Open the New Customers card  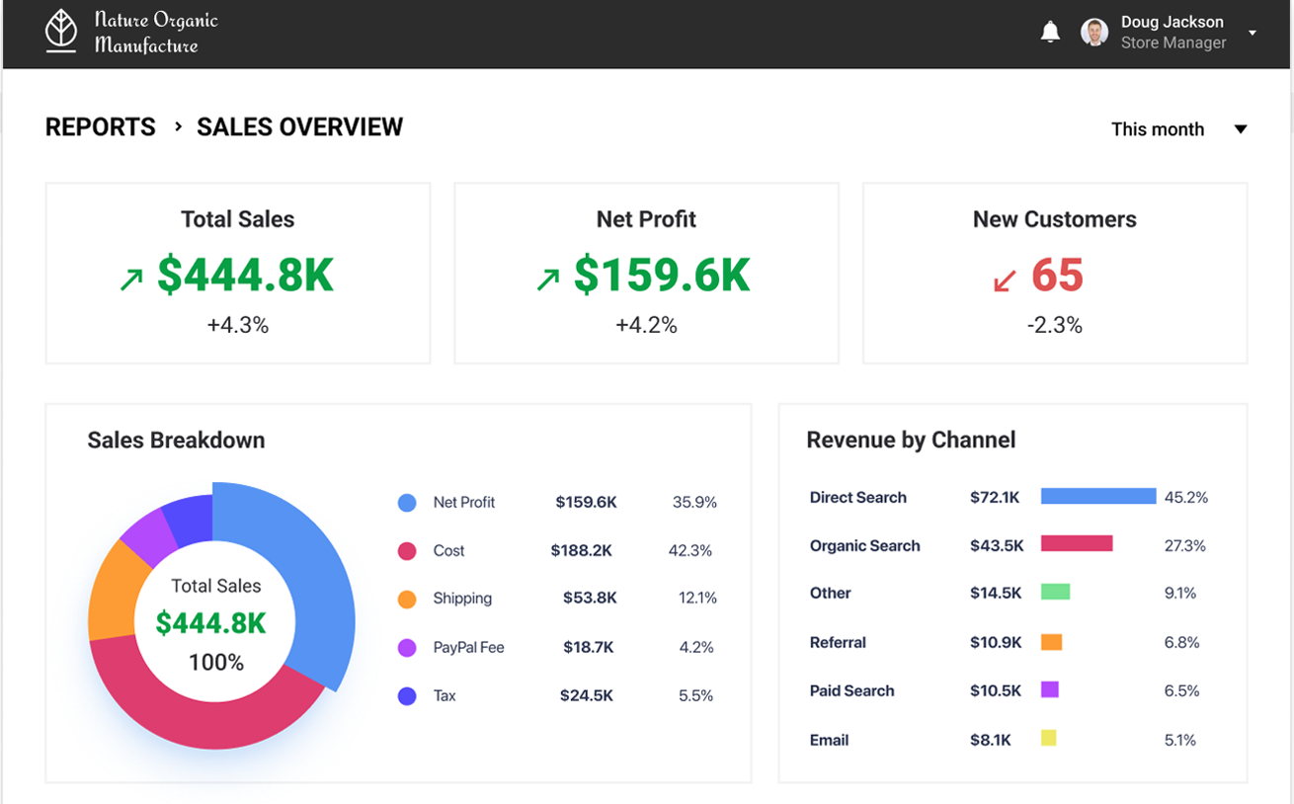pos(1054,273)
